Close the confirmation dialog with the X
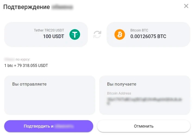 [186, 6]
